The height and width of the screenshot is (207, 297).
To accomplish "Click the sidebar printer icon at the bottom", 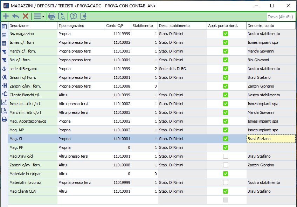I will click(x=4, y=119).
